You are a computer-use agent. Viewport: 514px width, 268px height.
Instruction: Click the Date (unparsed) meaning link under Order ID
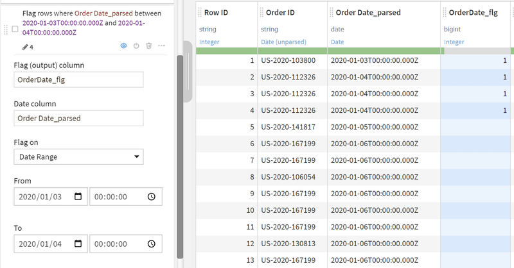[283, 42]
